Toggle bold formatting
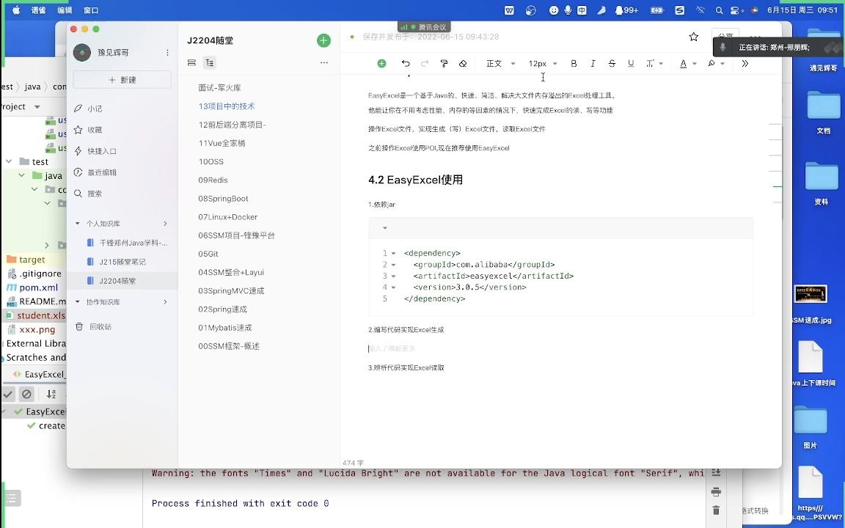845x528 pixels. pyautogui.click(x=574, y=64)
